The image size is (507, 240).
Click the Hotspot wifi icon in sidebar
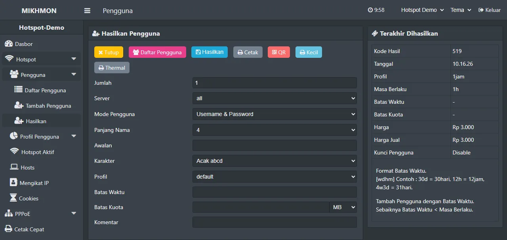9,59
